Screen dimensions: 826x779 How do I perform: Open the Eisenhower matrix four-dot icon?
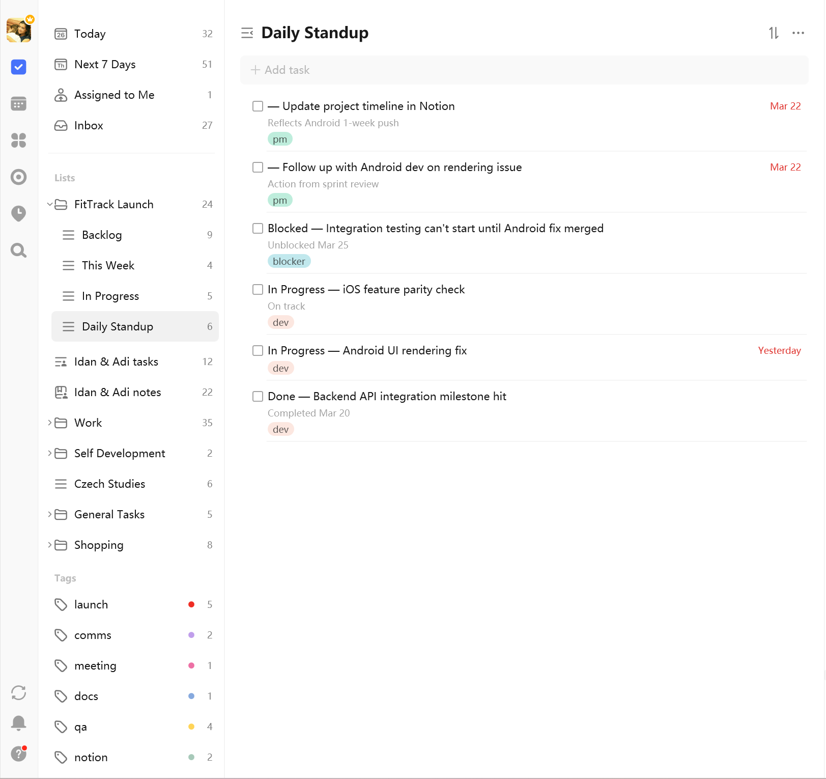tap(19, 141)
